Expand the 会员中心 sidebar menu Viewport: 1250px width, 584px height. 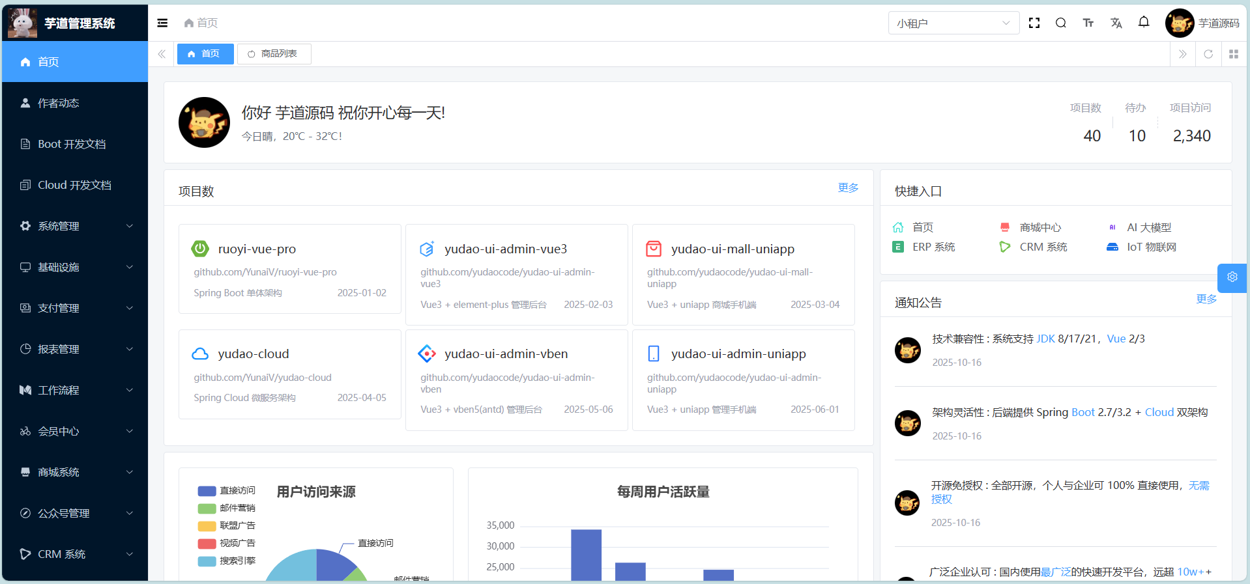[75, 431]
